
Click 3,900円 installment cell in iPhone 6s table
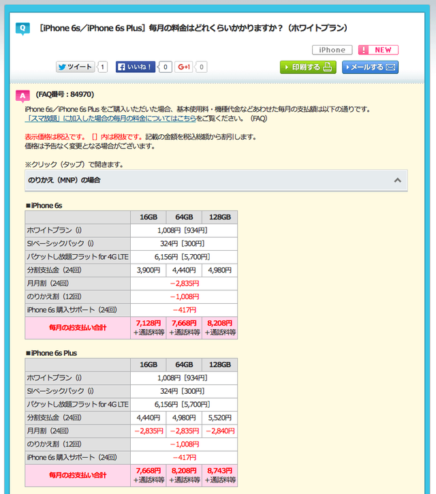(x=149, y=270)
